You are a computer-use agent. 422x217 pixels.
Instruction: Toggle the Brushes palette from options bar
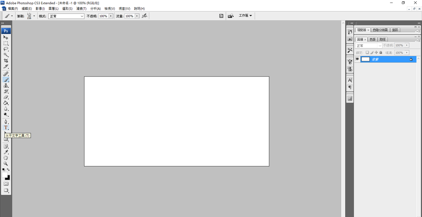221,16
